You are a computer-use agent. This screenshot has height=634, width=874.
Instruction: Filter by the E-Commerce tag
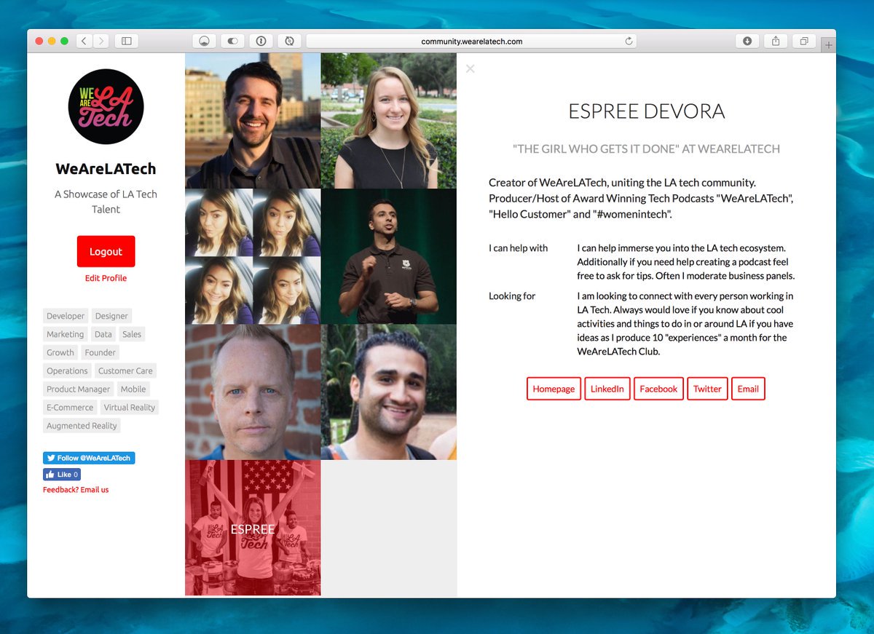pyautogui.click(x=70, y=407)
